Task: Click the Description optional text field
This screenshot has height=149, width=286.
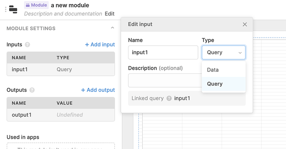Action: click(x=165, y=80)
